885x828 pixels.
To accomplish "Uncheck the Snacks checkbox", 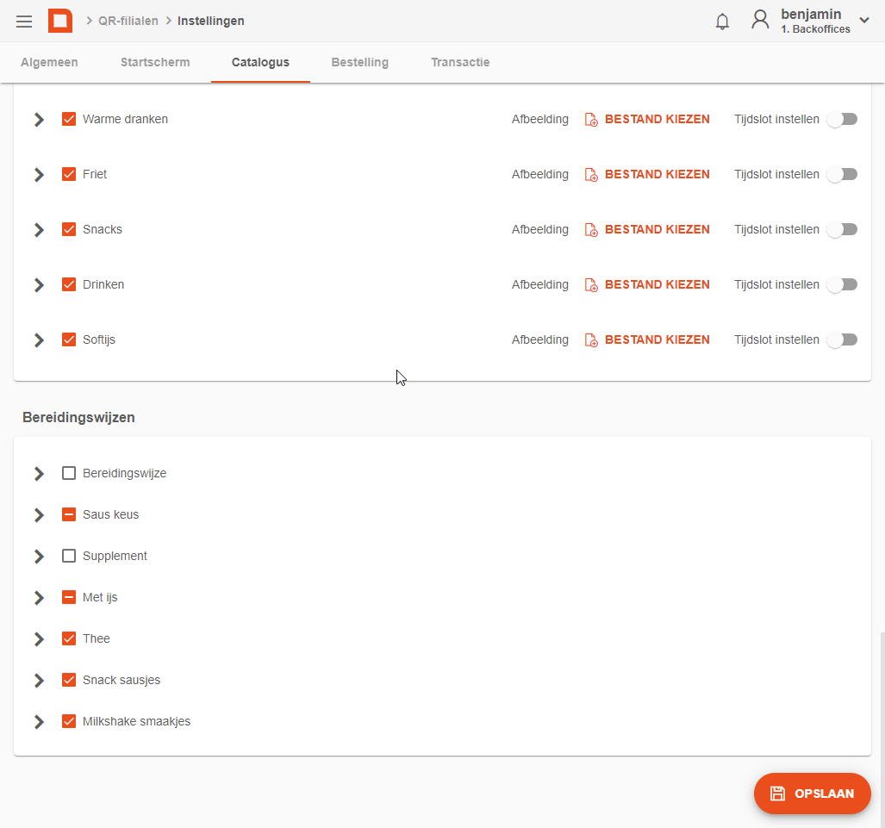I will (69, 229).
